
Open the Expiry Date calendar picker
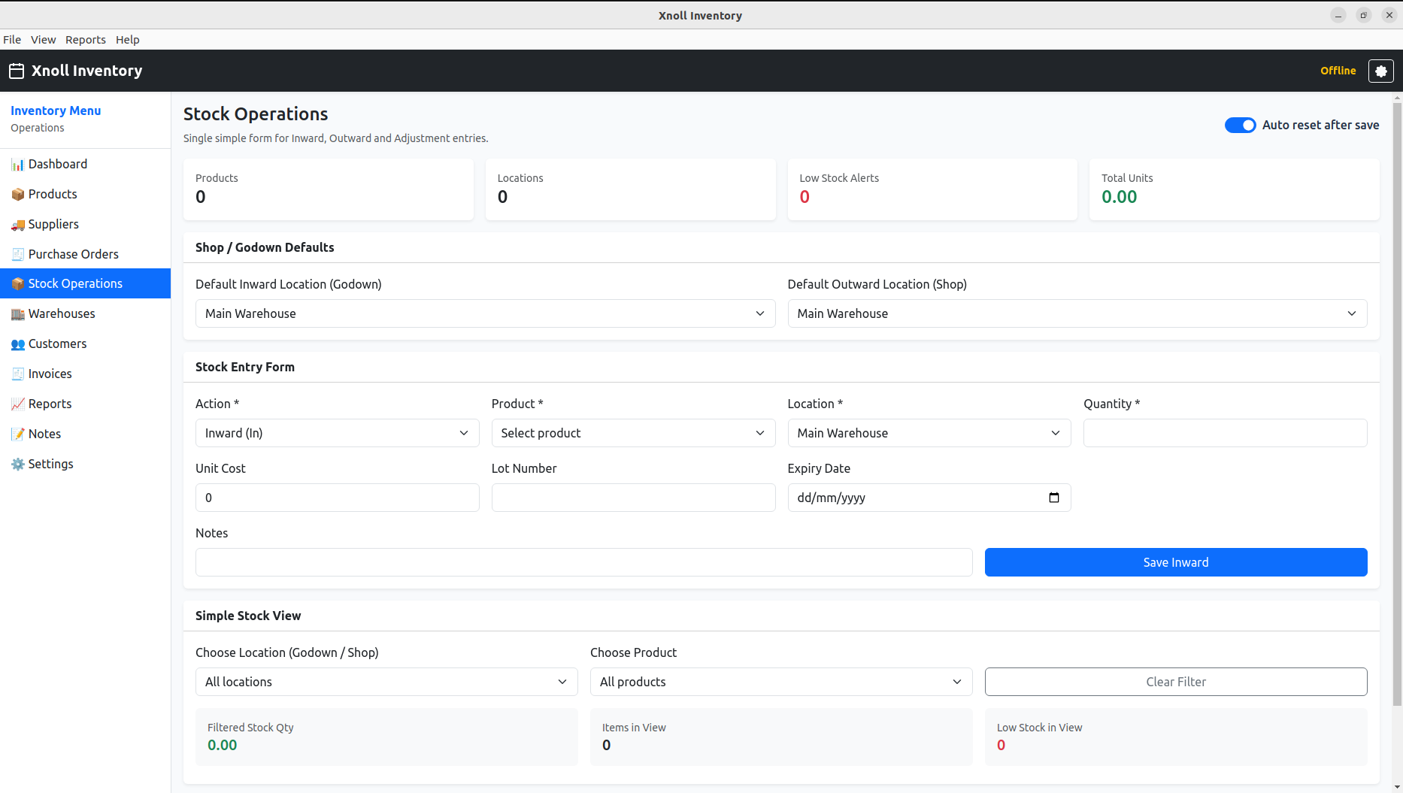coord(1053,498)
